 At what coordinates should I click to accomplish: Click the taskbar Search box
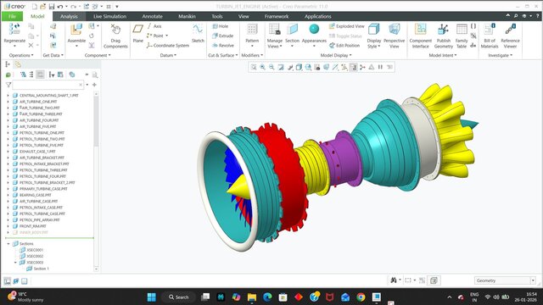pyautogui.click(x=178, y=297)
